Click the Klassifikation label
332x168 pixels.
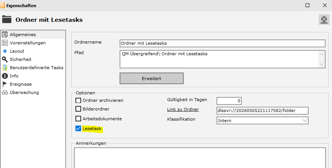pos(181,119)
